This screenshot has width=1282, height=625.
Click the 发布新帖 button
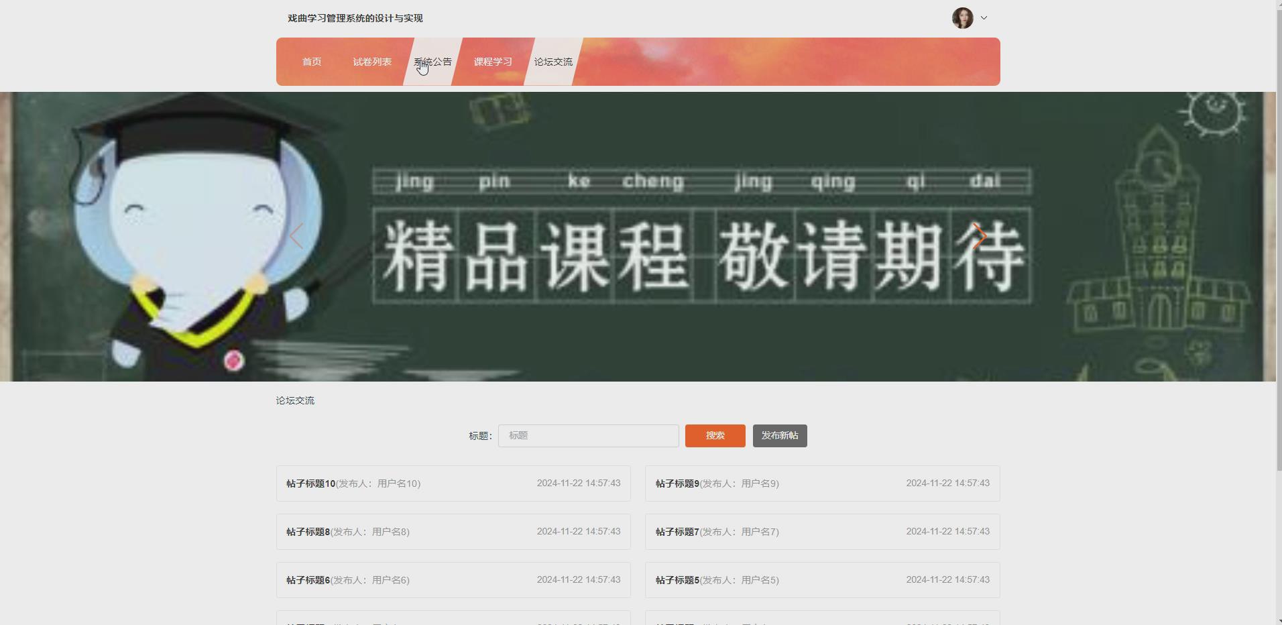click(x=780, y=435)
